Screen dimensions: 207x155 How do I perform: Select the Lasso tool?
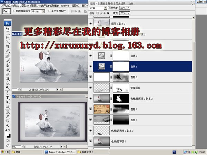click(x=8, y=37)
